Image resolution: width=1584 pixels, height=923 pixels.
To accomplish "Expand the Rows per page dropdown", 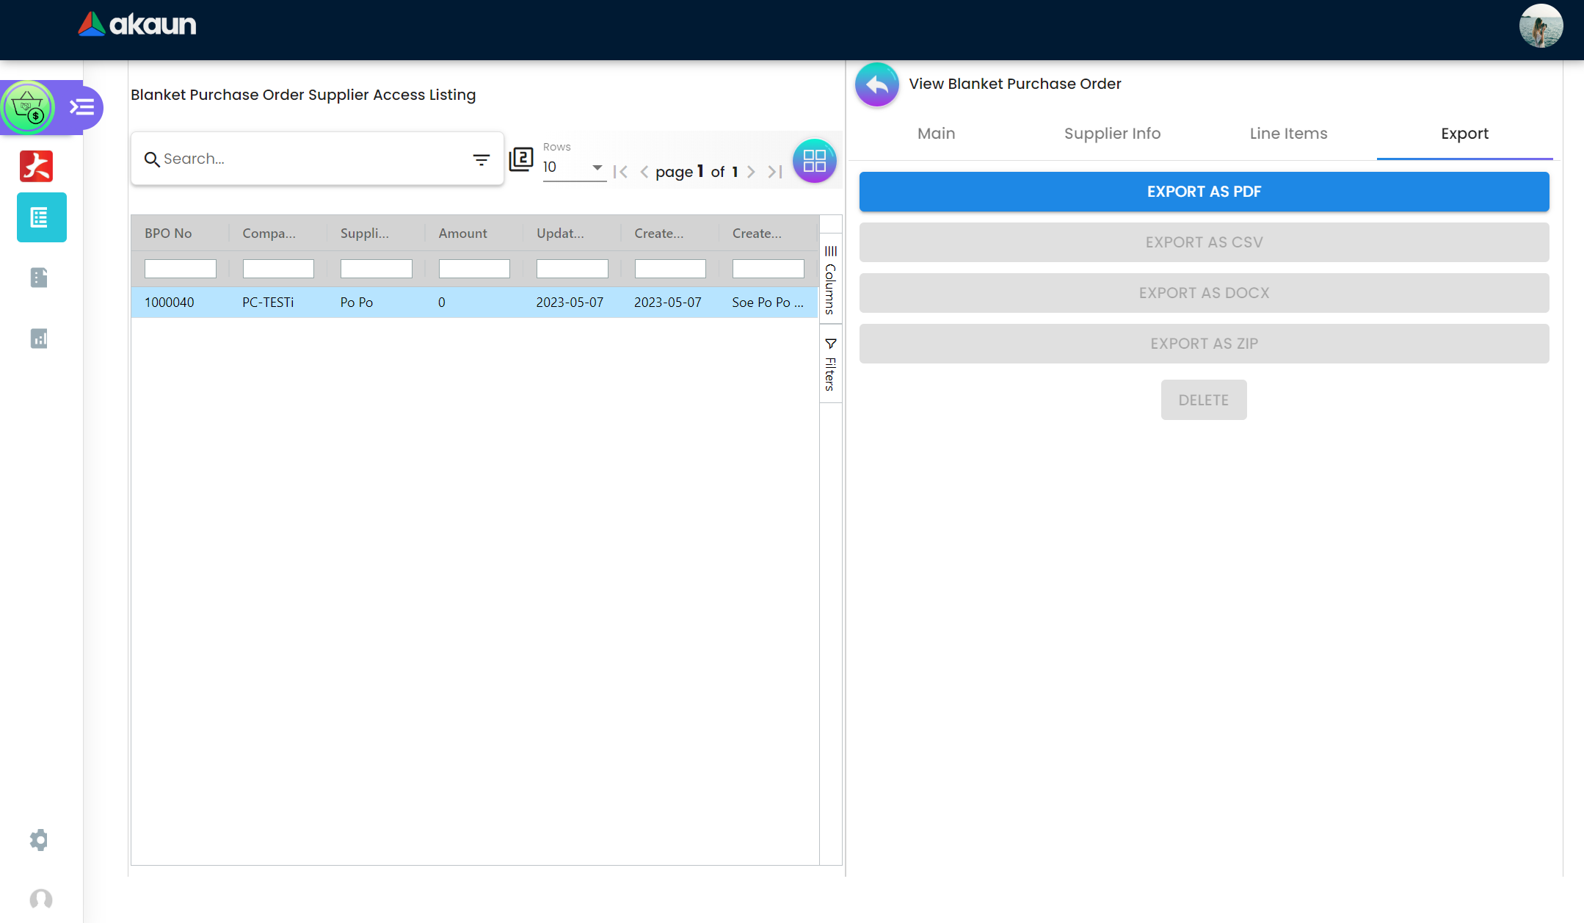I will pos(573,167).
